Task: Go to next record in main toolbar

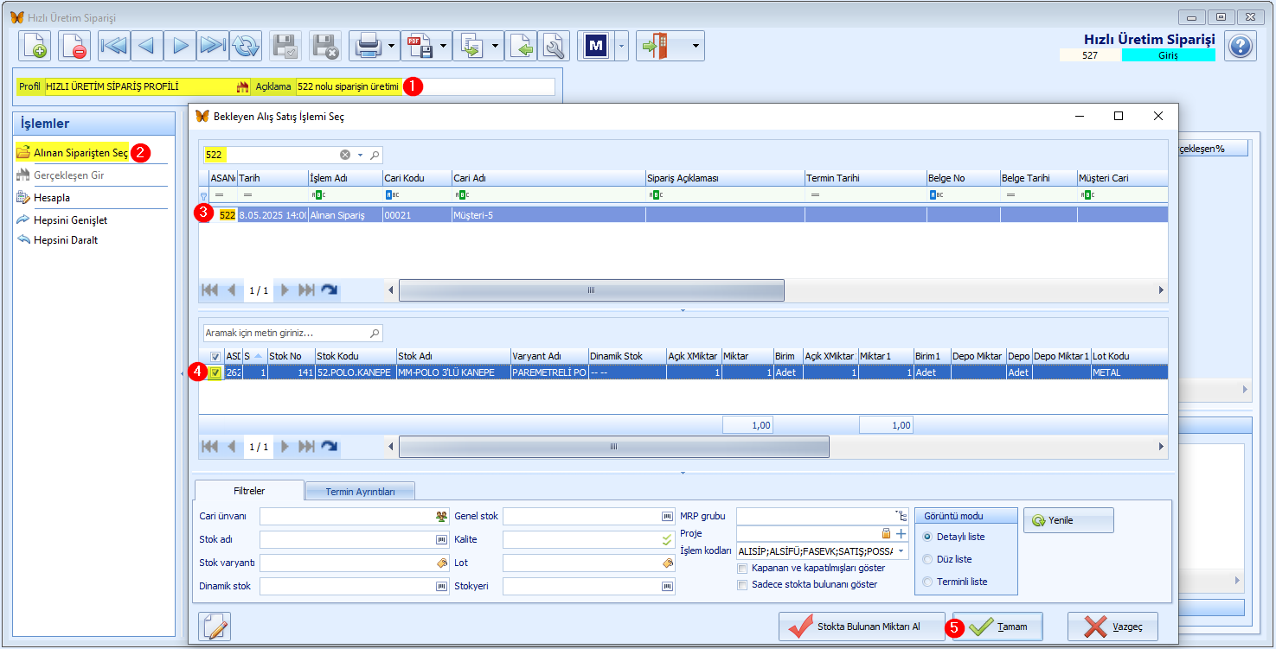Action: point(180,46)
